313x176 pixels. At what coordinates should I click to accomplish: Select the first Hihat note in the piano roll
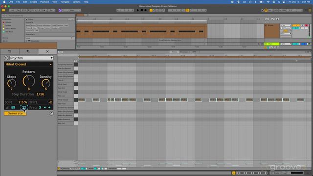(x=82, y=100)
